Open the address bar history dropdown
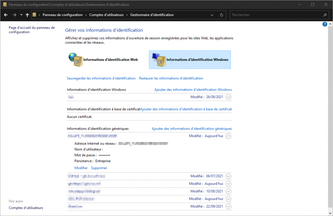Image resolution: width=333 pixels, height=216 pixels. (x=212, y=15)
